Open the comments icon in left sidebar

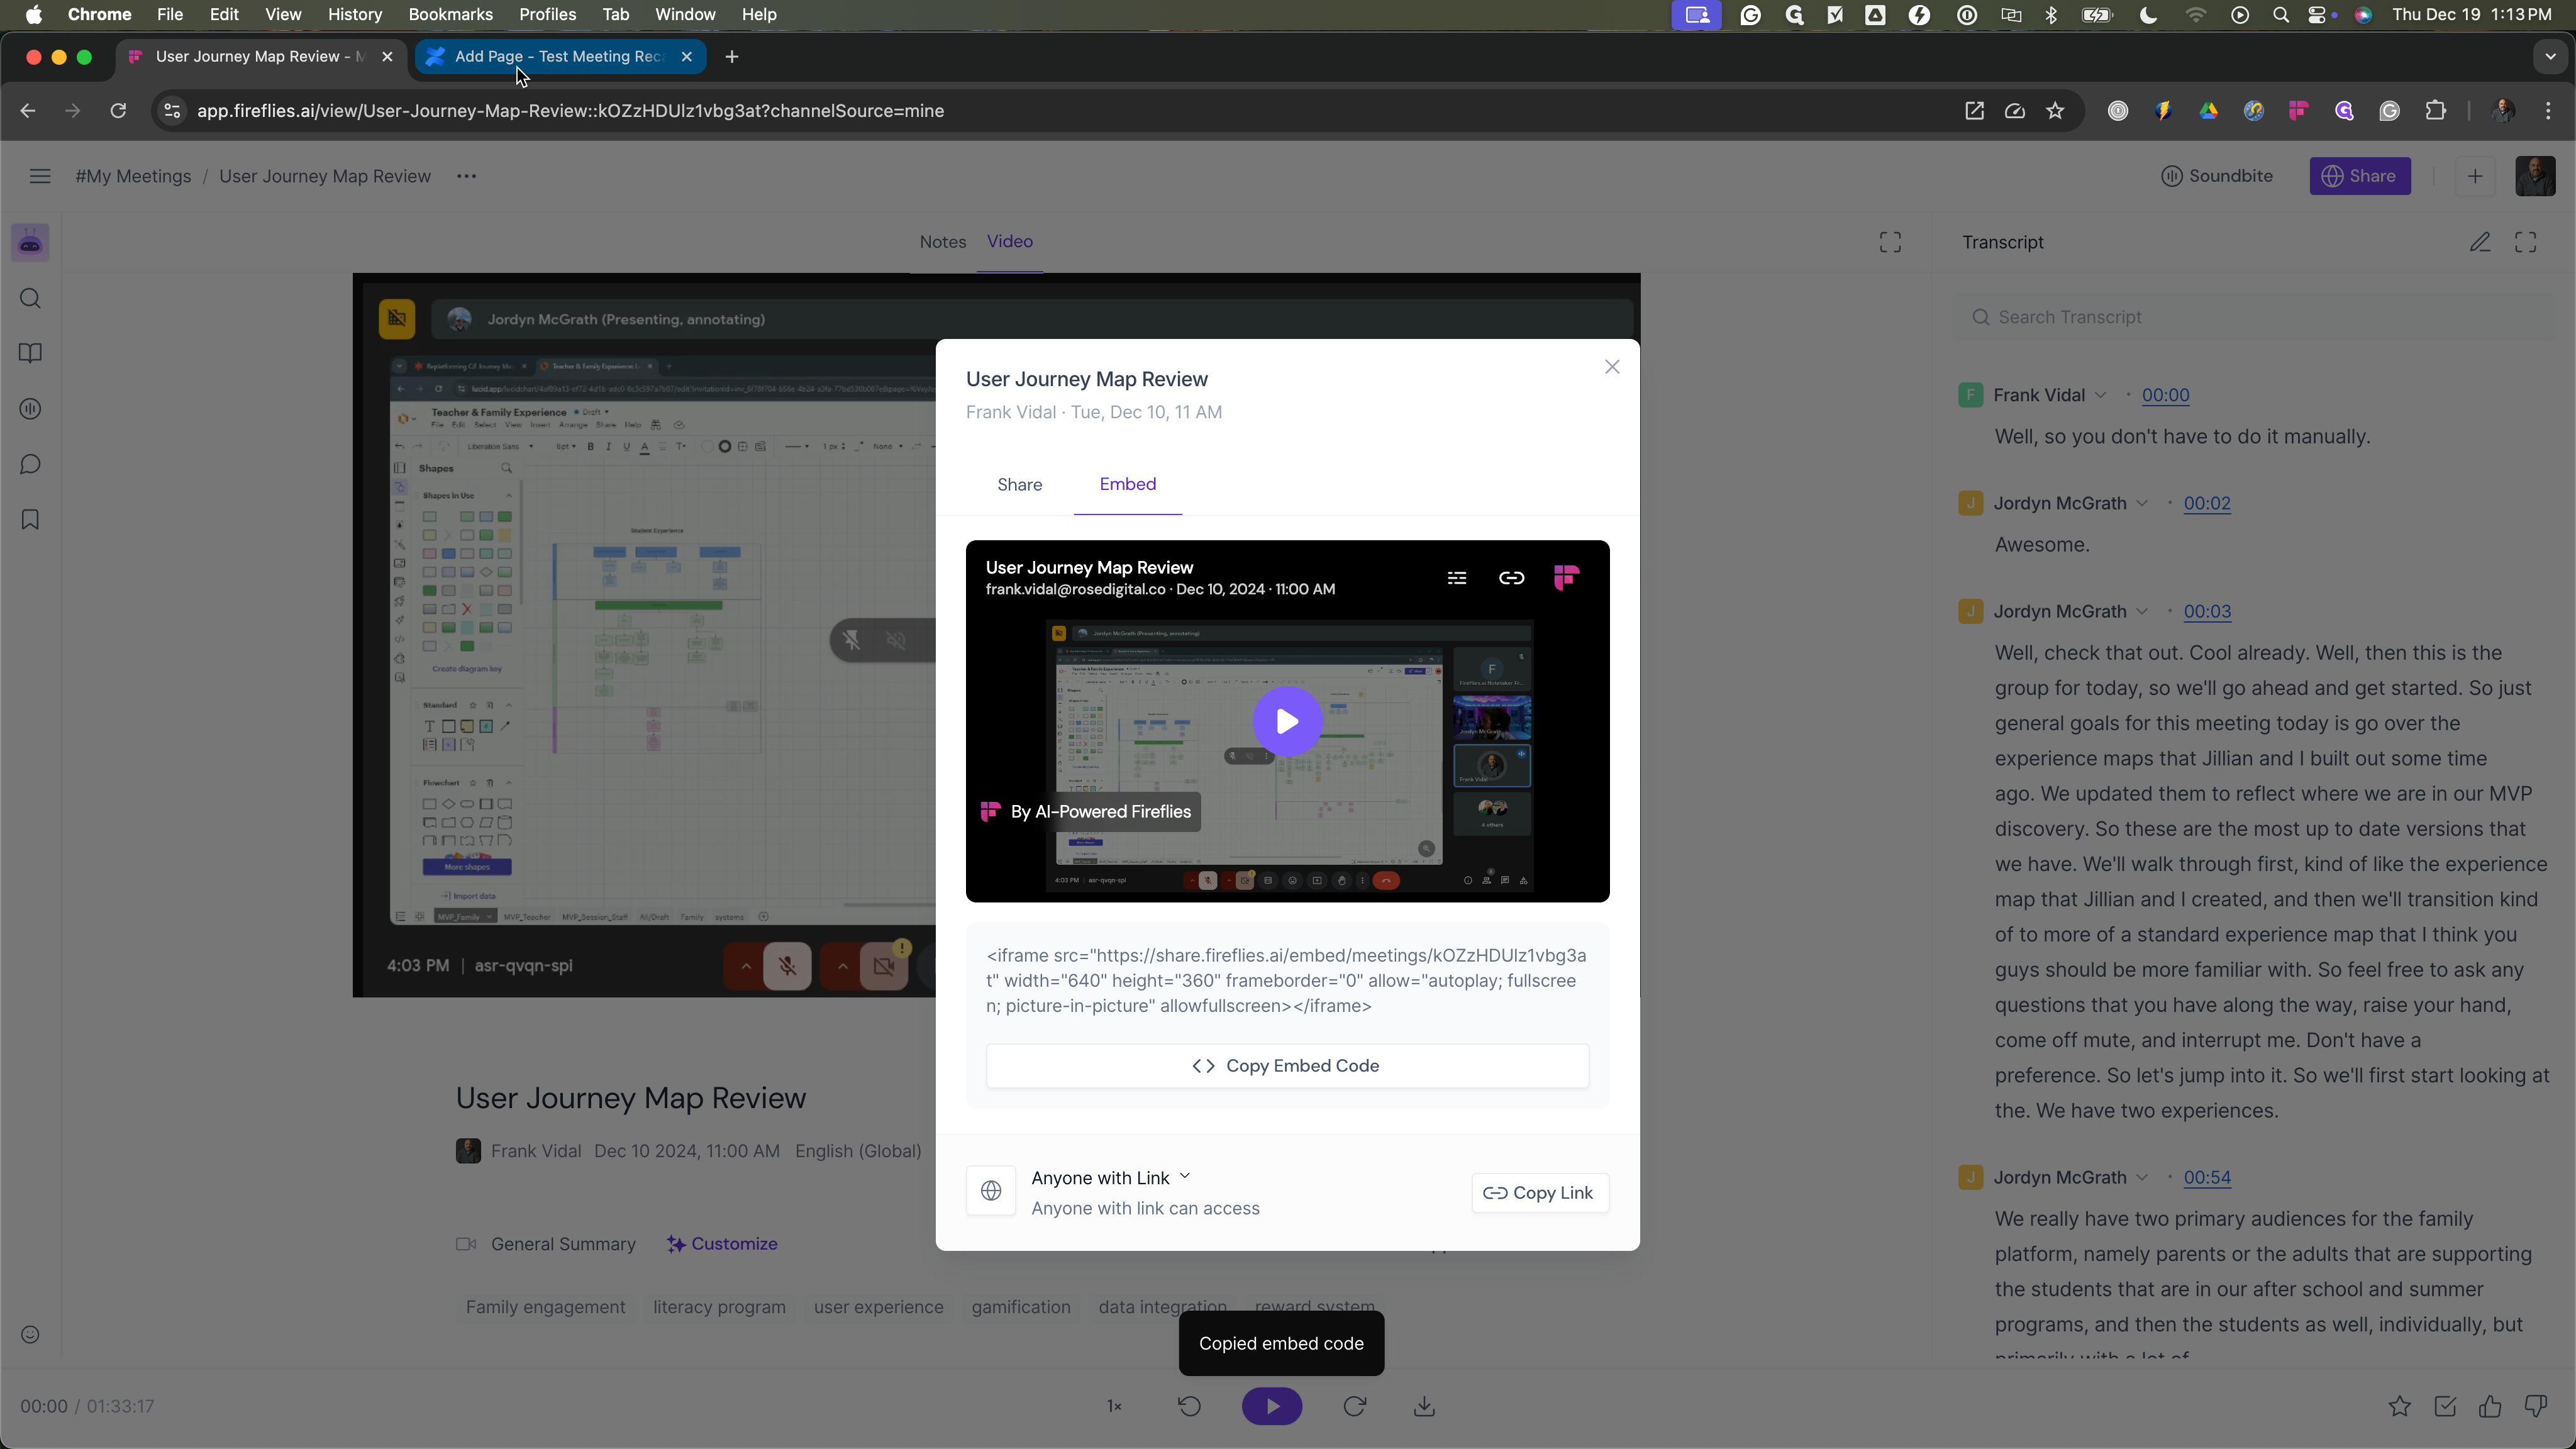pyautogui.click(x=30, y=464)
